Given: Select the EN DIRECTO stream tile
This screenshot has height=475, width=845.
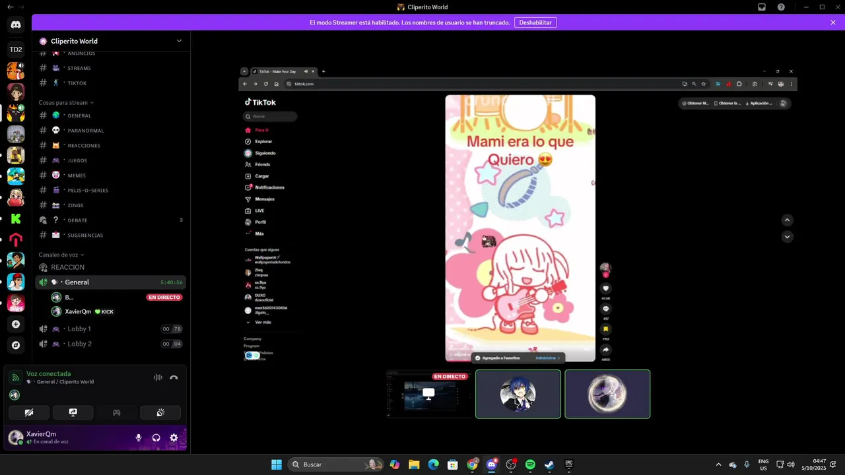Looking at the screenshot, I should click(x=428, y=394).
